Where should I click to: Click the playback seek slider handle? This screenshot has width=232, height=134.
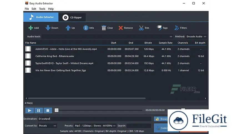pos(56,110)
